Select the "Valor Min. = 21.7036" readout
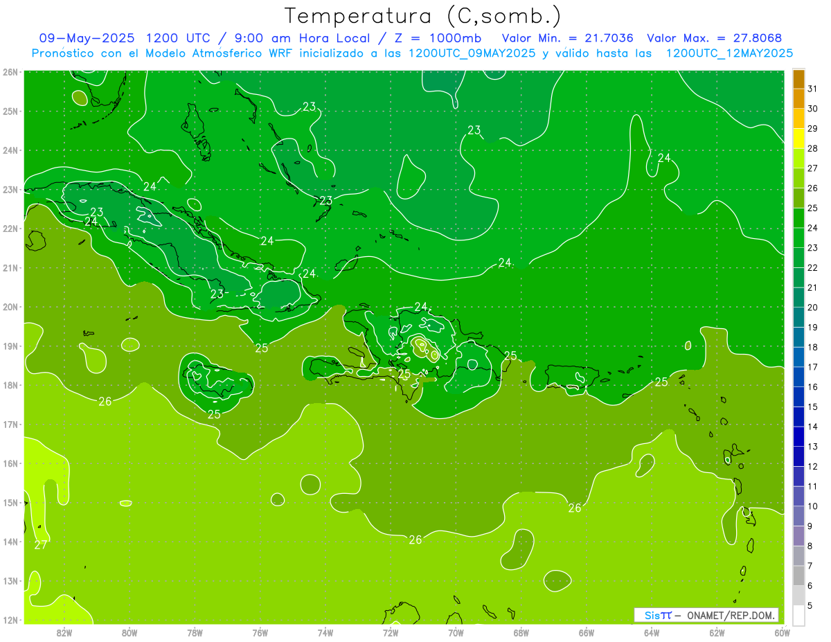The width and height of the screenshot is (831, 642). (569, 37)
